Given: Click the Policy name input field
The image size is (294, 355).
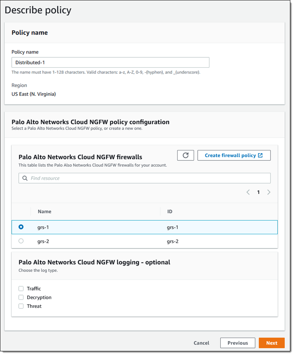Looking at the screenshot, I should [110, 63].
